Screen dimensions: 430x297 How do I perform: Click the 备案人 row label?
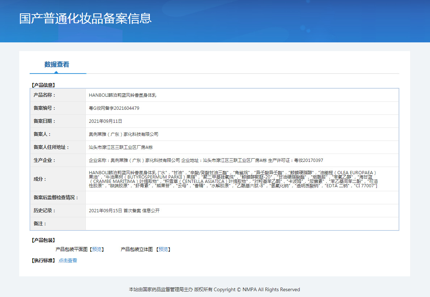point(42,134)
